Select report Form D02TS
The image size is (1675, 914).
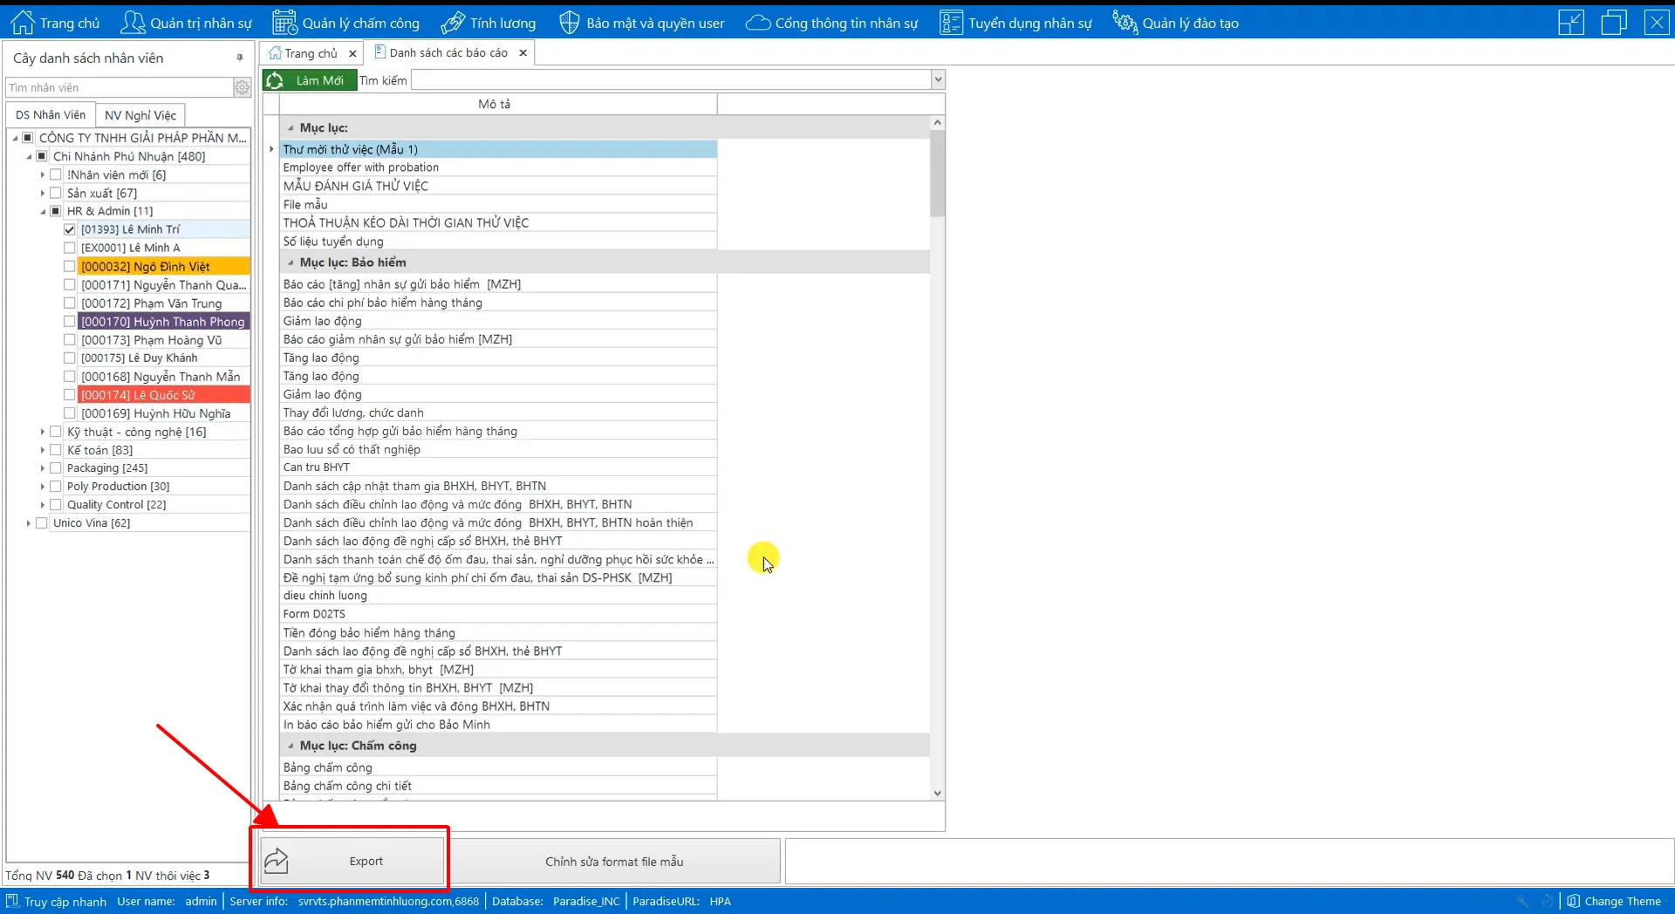pos(498,614)
